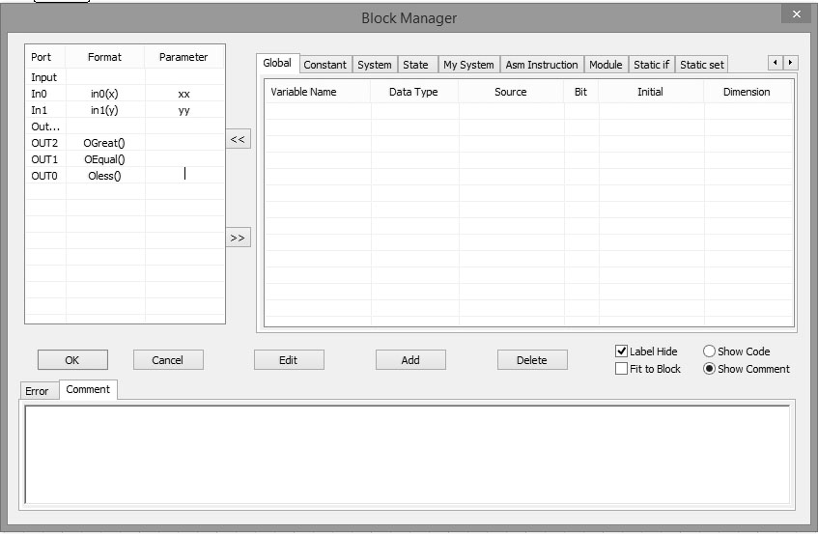Click the Out... section row

[125, 126]
